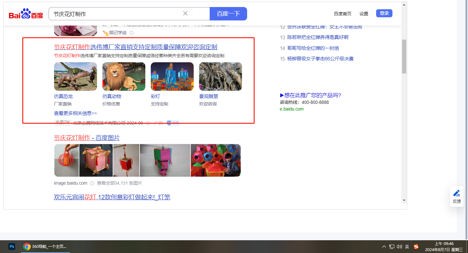Switch to the Chrome 360导航 taskbar window
468x253 pixels.
[x=45, y=246]
